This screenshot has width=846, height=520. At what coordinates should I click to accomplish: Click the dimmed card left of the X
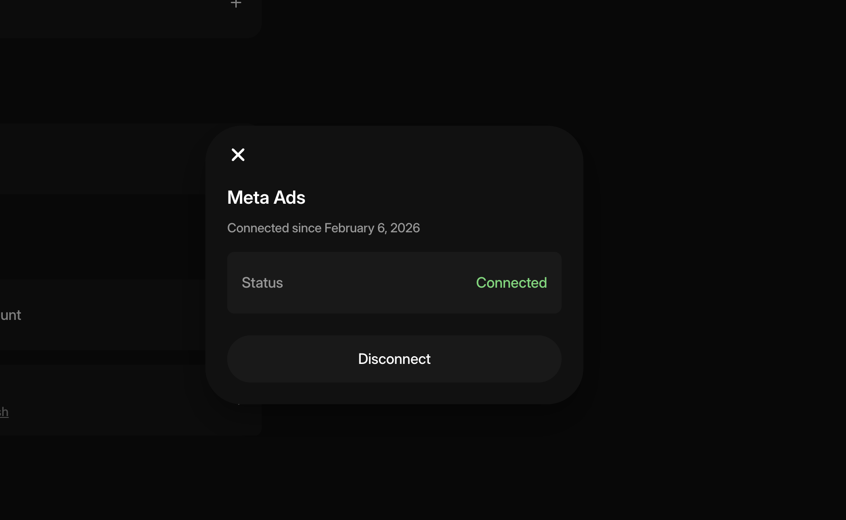tap(100, 159)
